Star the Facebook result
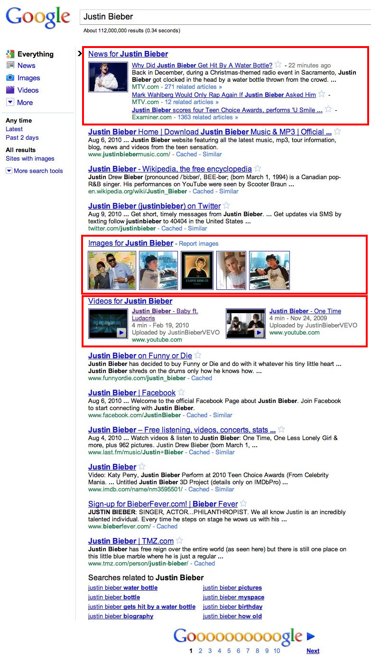The height and width of the screenshot is (662, 371). click(x=181, y=392)
